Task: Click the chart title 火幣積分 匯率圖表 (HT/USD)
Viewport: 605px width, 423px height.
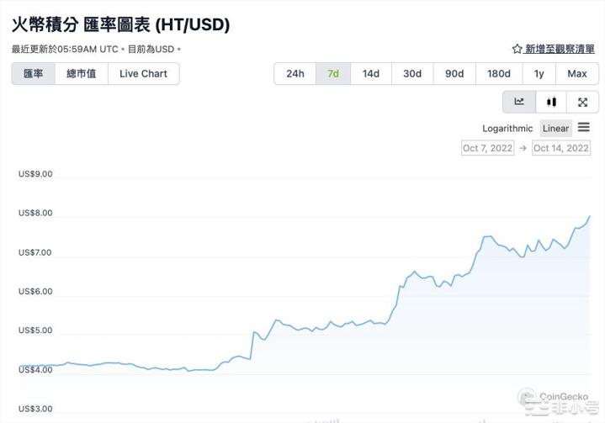Action: click(121, 24)
